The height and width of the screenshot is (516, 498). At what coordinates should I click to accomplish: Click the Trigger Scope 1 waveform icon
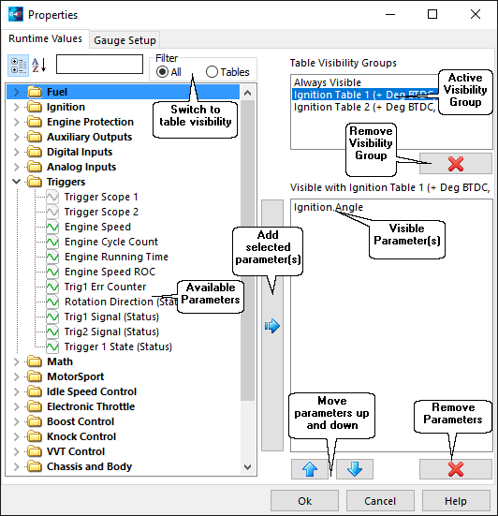click(x=52, y=197)
